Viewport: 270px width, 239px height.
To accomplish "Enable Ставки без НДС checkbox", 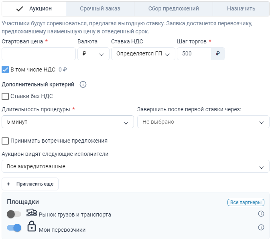I will pyautogui.click(x=5, y=96).
